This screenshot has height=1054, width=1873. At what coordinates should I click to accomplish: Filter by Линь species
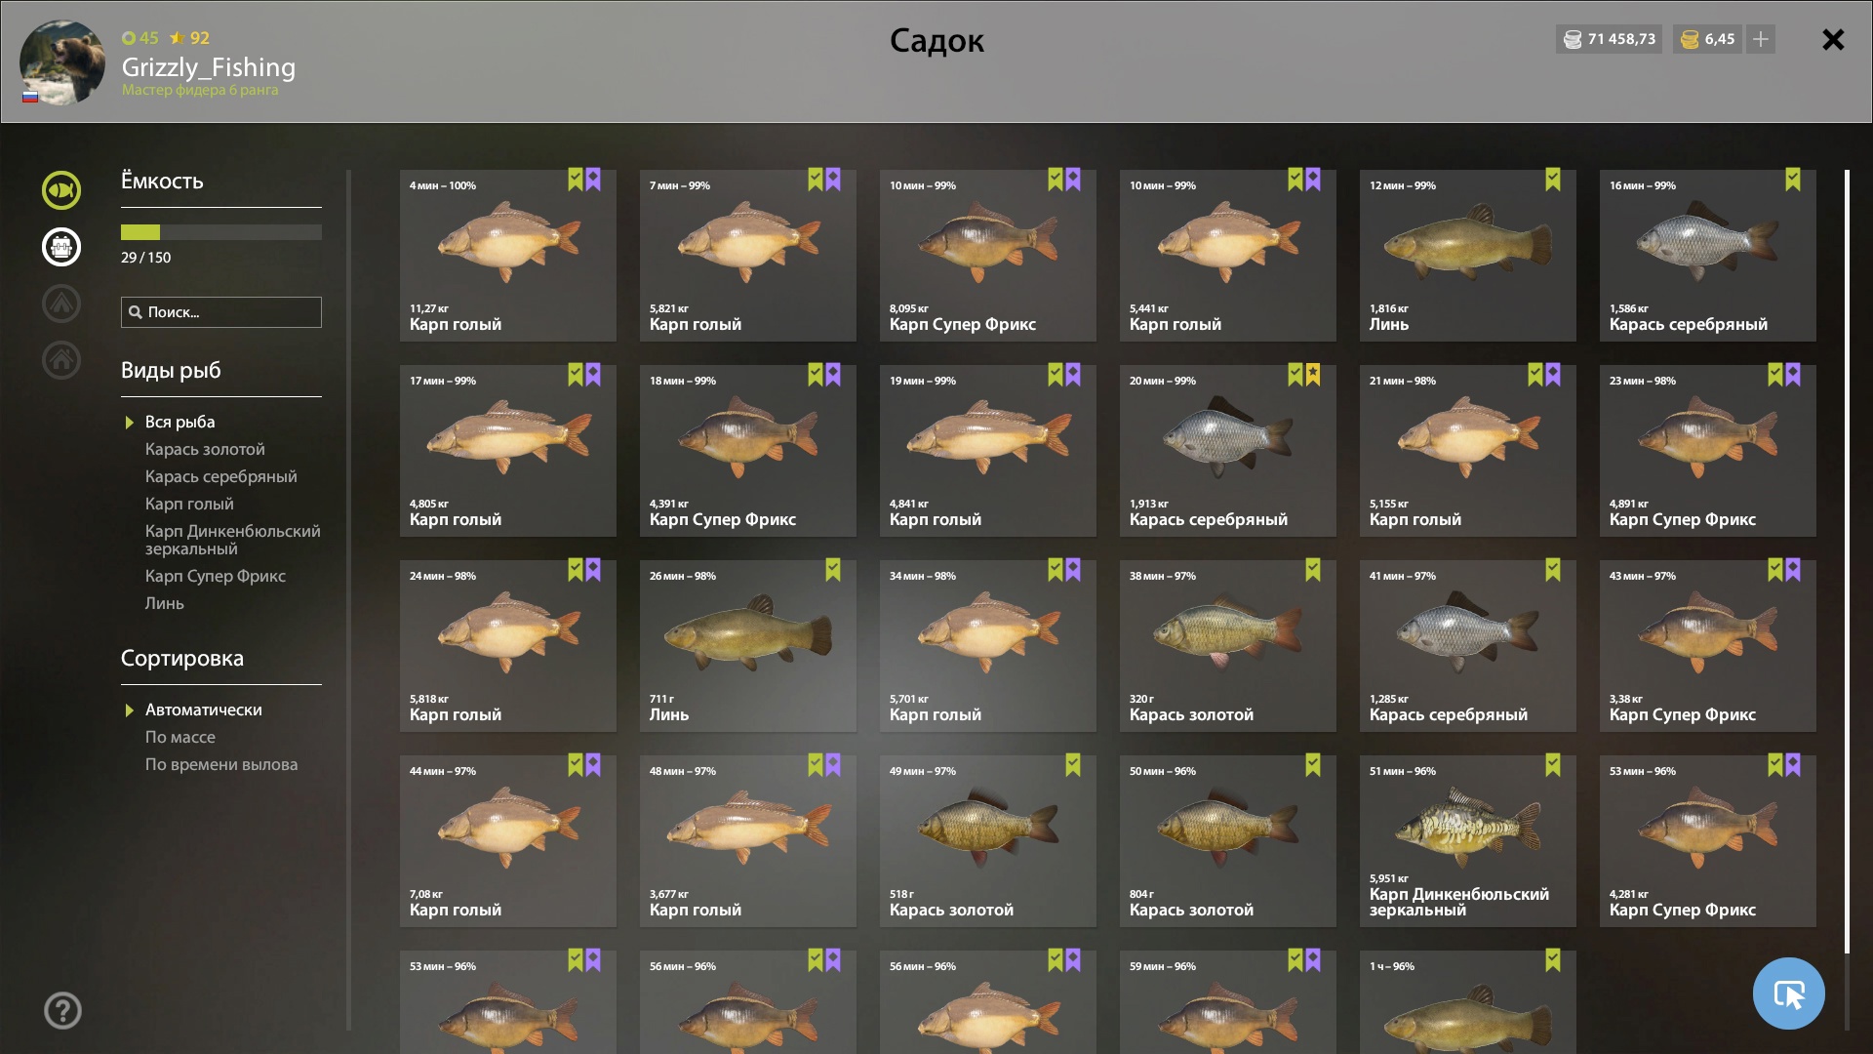tap(165, 603)
